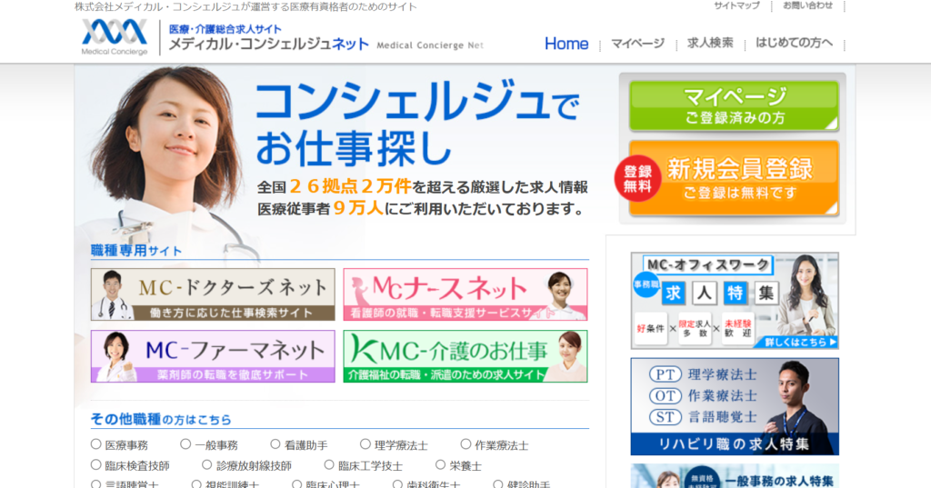The image size is (931, 488).
Task: Pick the 栄養士 radio option
Action: tap(441, 465)
